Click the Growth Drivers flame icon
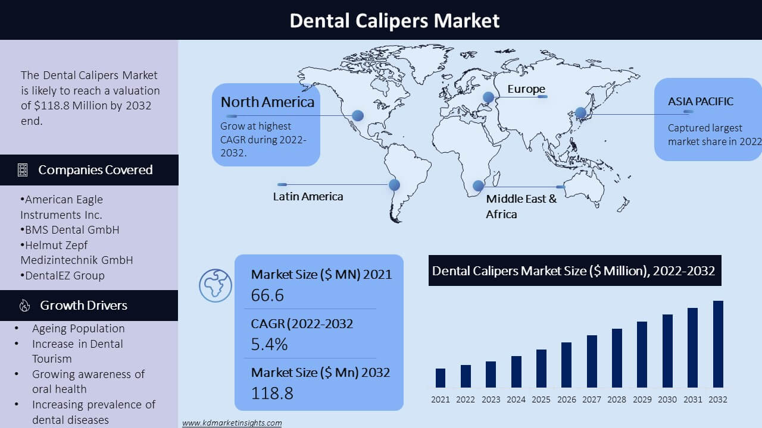Screen dimensions: 762x428 (x=24, y=306)
